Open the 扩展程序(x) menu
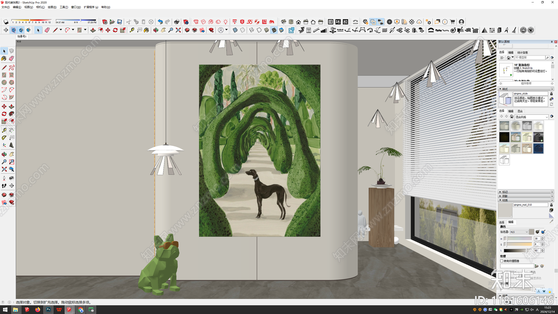The height and width of the screenshot is (314, 558). [91, 7]
